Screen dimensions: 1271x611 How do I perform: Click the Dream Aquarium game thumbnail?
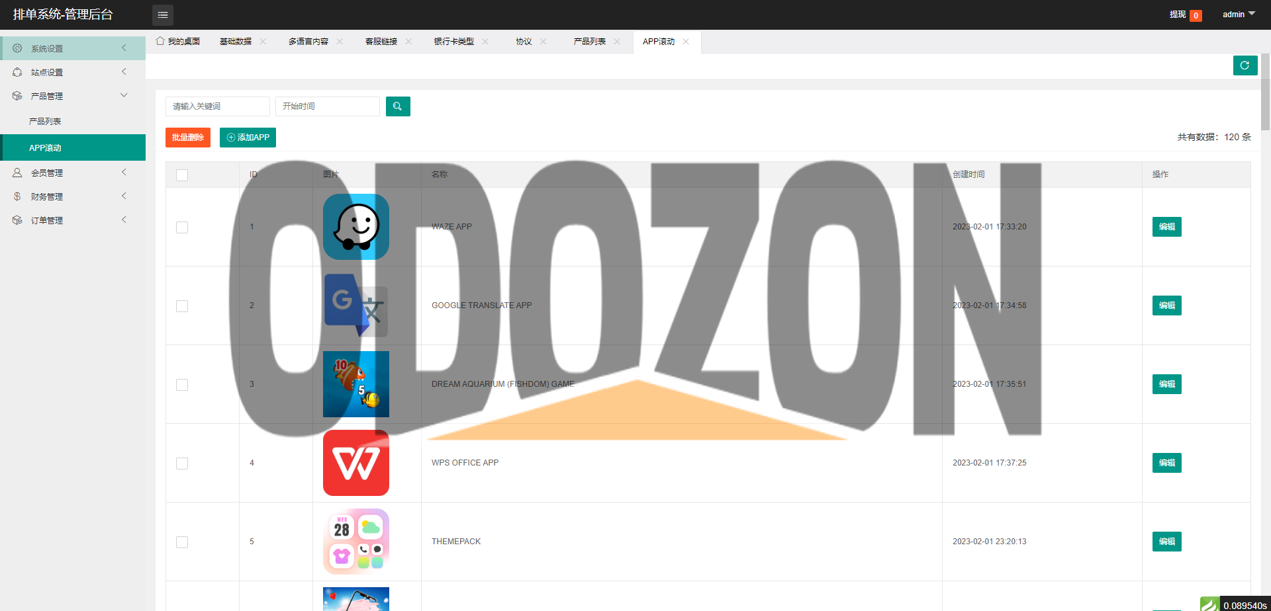[356, 384]
